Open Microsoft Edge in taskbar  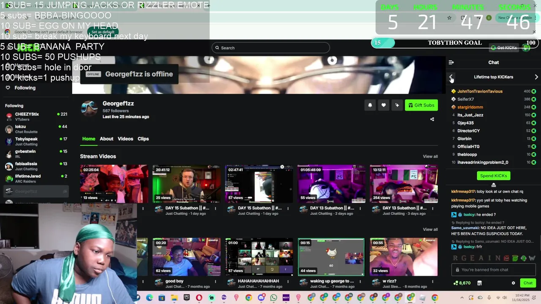click(149, 298)
